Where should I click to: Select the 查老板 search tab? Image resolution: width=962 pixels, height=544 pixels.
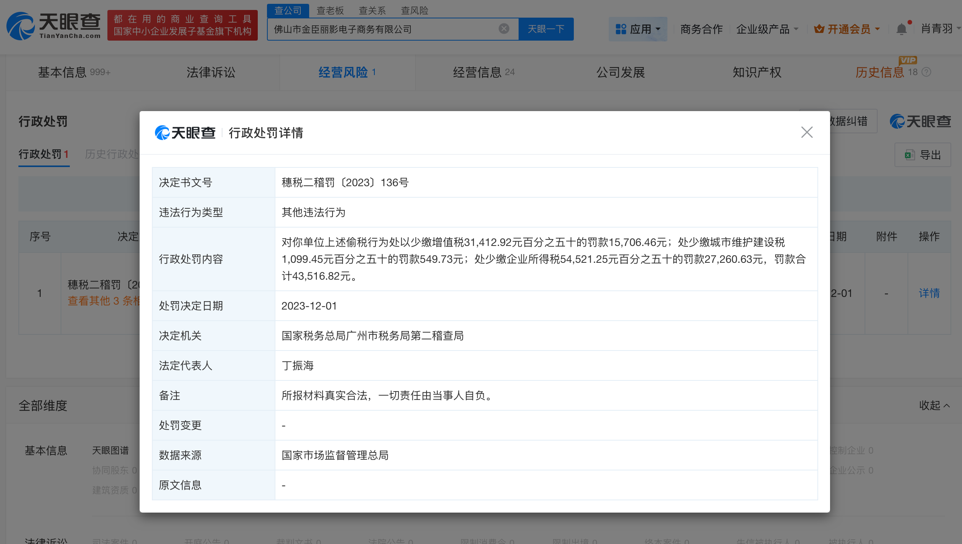click(330, 10)
